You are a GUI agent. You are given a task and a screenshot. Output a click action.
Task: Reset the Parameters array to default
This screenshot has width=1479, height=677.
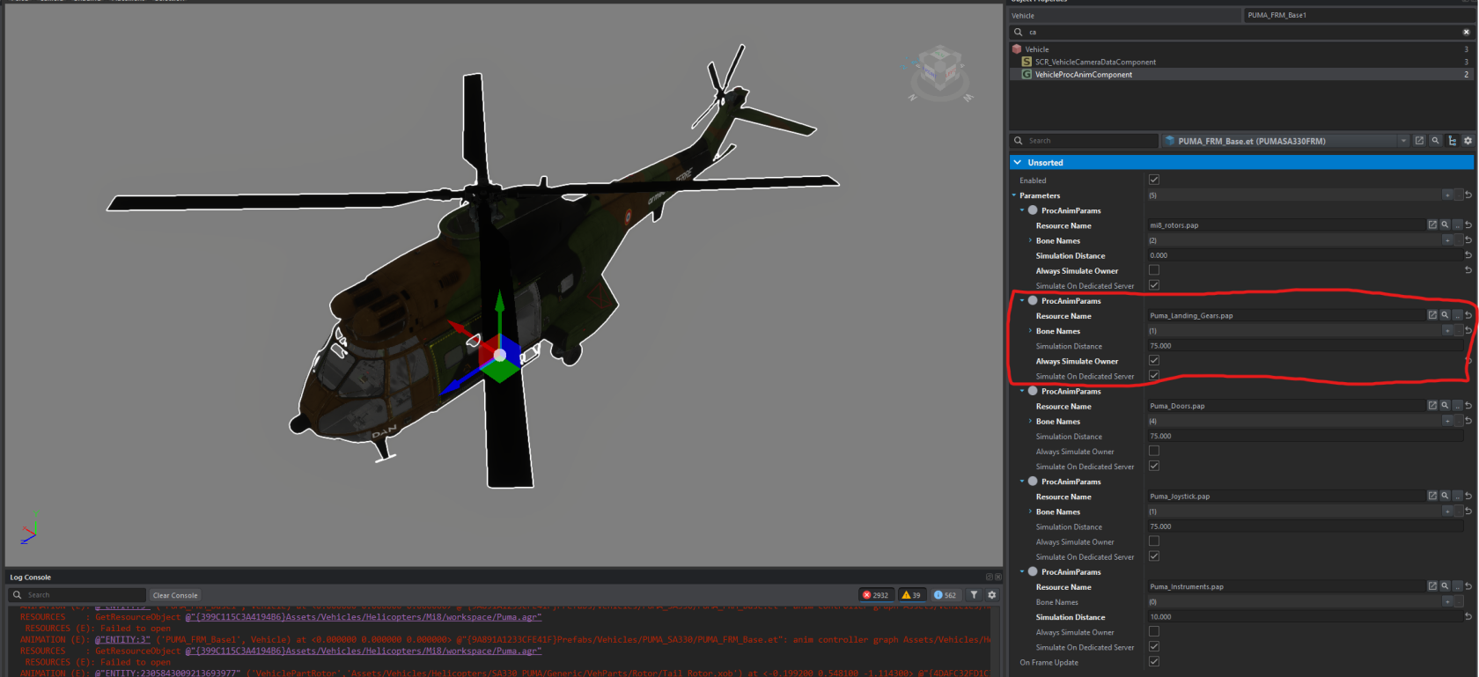(1468, 195)
